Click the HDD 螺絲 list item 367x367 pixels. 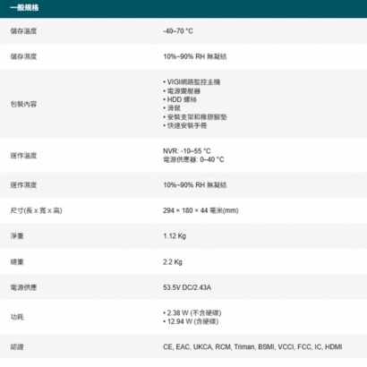click(180, 99)
